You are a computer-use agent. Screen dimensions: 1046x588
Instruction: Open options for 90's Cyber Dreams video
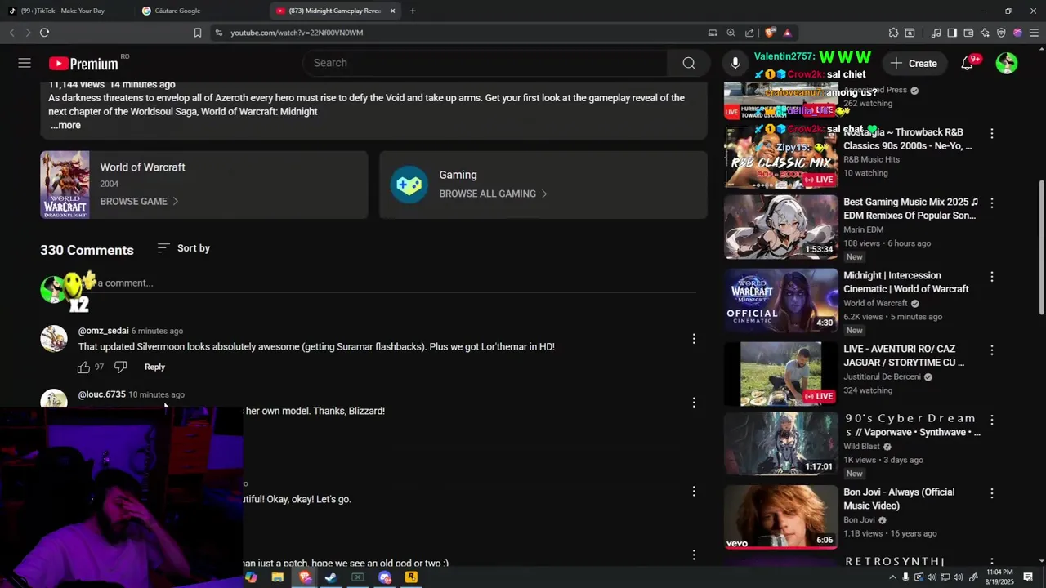(992, 420)
